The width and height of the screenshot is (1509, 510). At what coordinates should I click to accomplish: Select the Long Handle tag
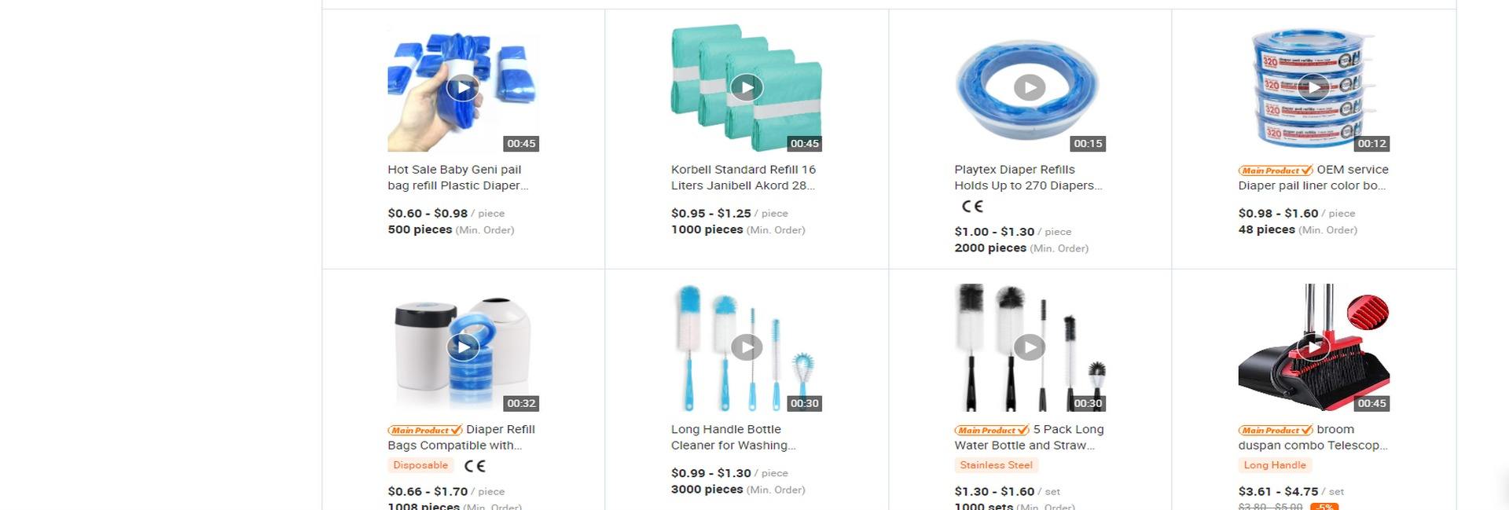tap(1275, 465)
